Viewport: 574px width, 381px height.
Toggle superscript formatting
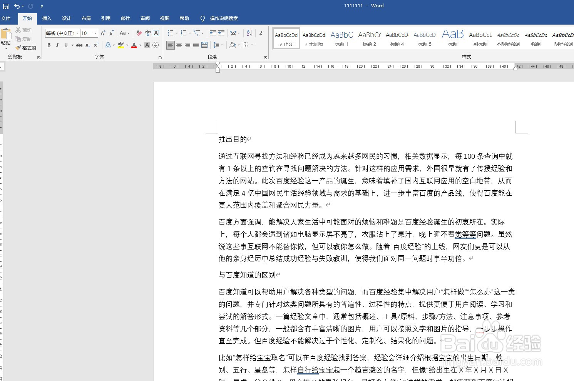pyautogui.click(x=96, y=45)
